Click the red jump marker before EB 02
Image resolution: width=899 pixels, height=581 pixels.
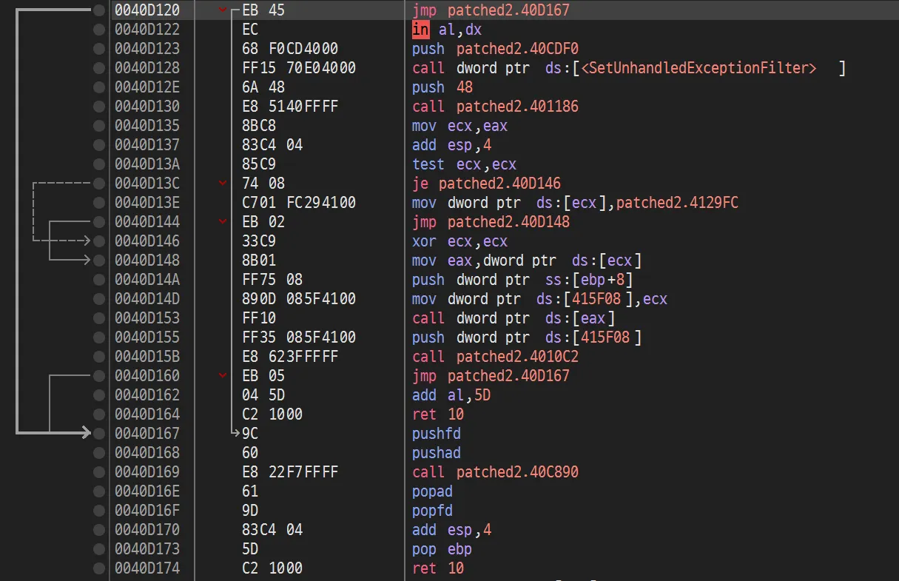click(x=223, y=222)
